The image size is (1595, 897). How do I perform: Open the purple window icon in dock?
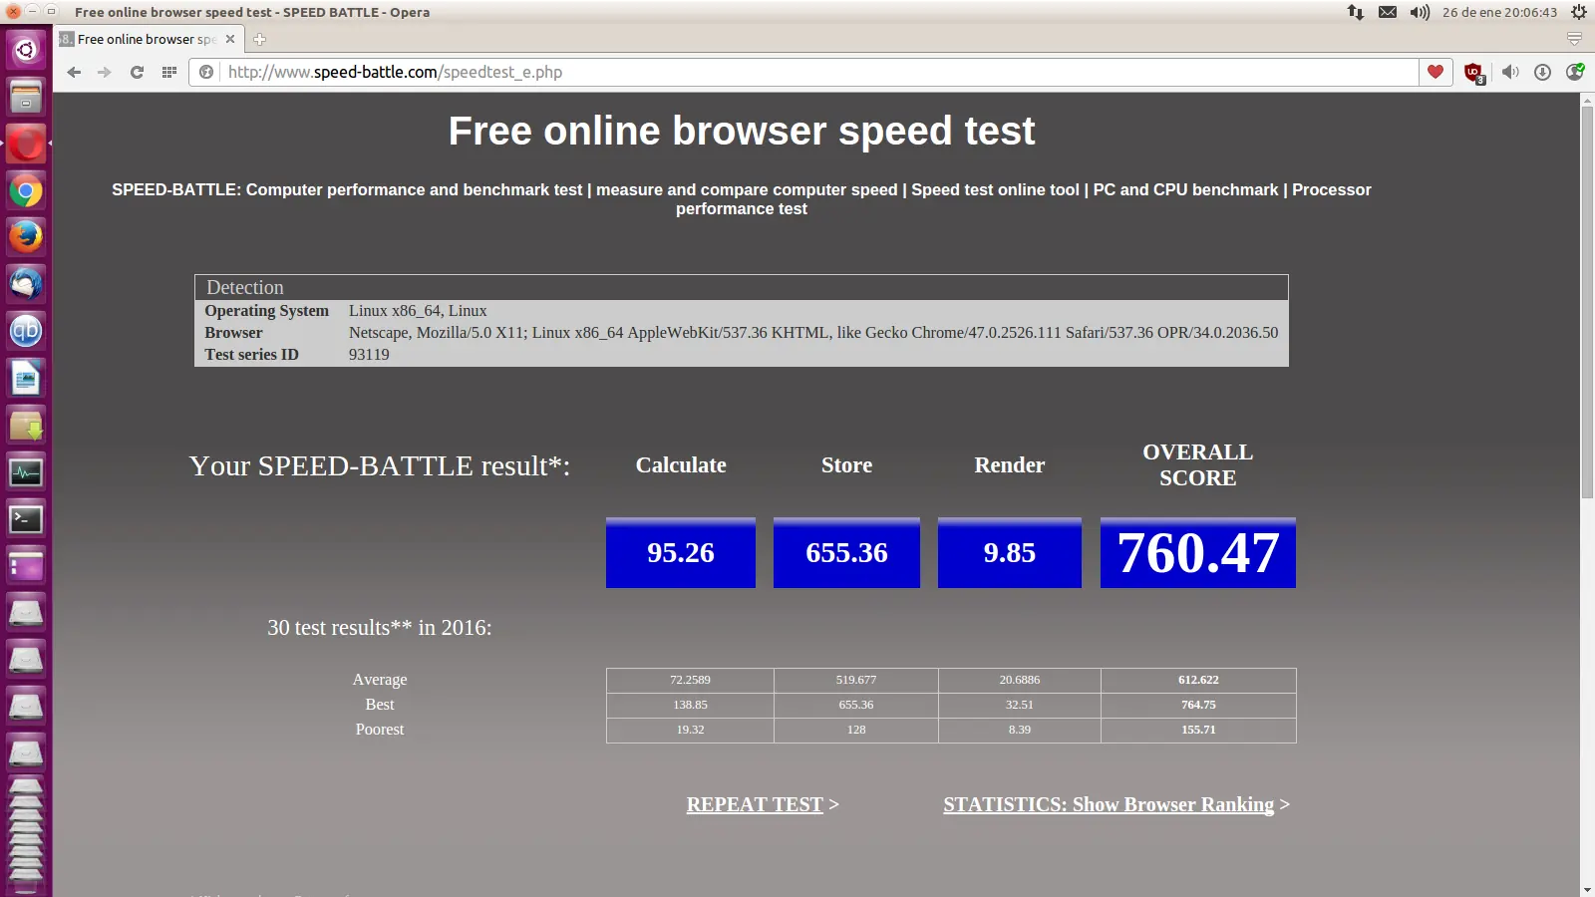(x=26, y=566)
